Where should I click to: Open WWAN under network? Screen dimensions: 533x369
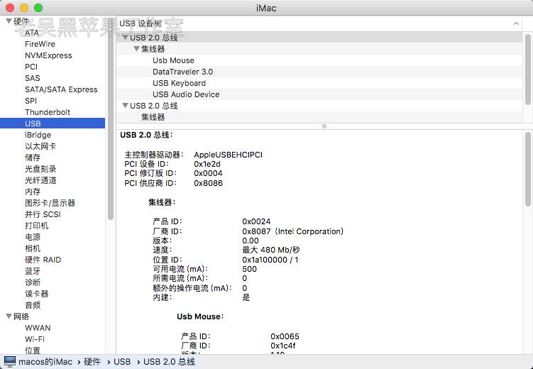(38, 328)
